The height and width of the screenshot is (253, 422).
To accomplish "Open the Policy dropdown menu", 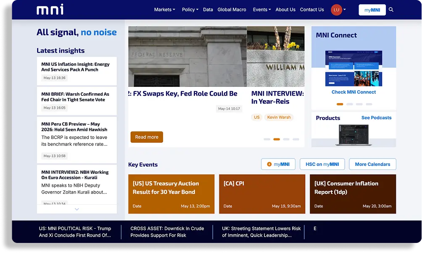I will (x=190, y=10).
